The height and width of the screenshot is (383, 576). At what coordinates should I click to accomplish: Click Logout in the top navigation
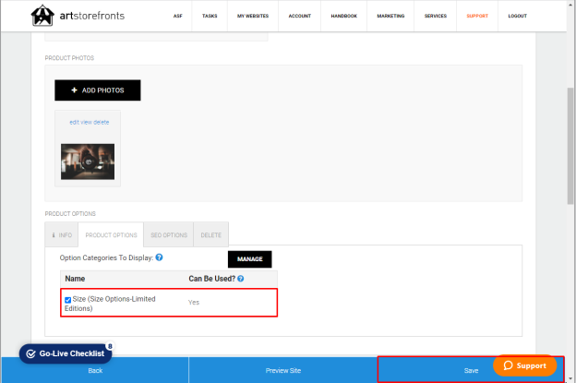pyautogui.click(x=517, y=16)
